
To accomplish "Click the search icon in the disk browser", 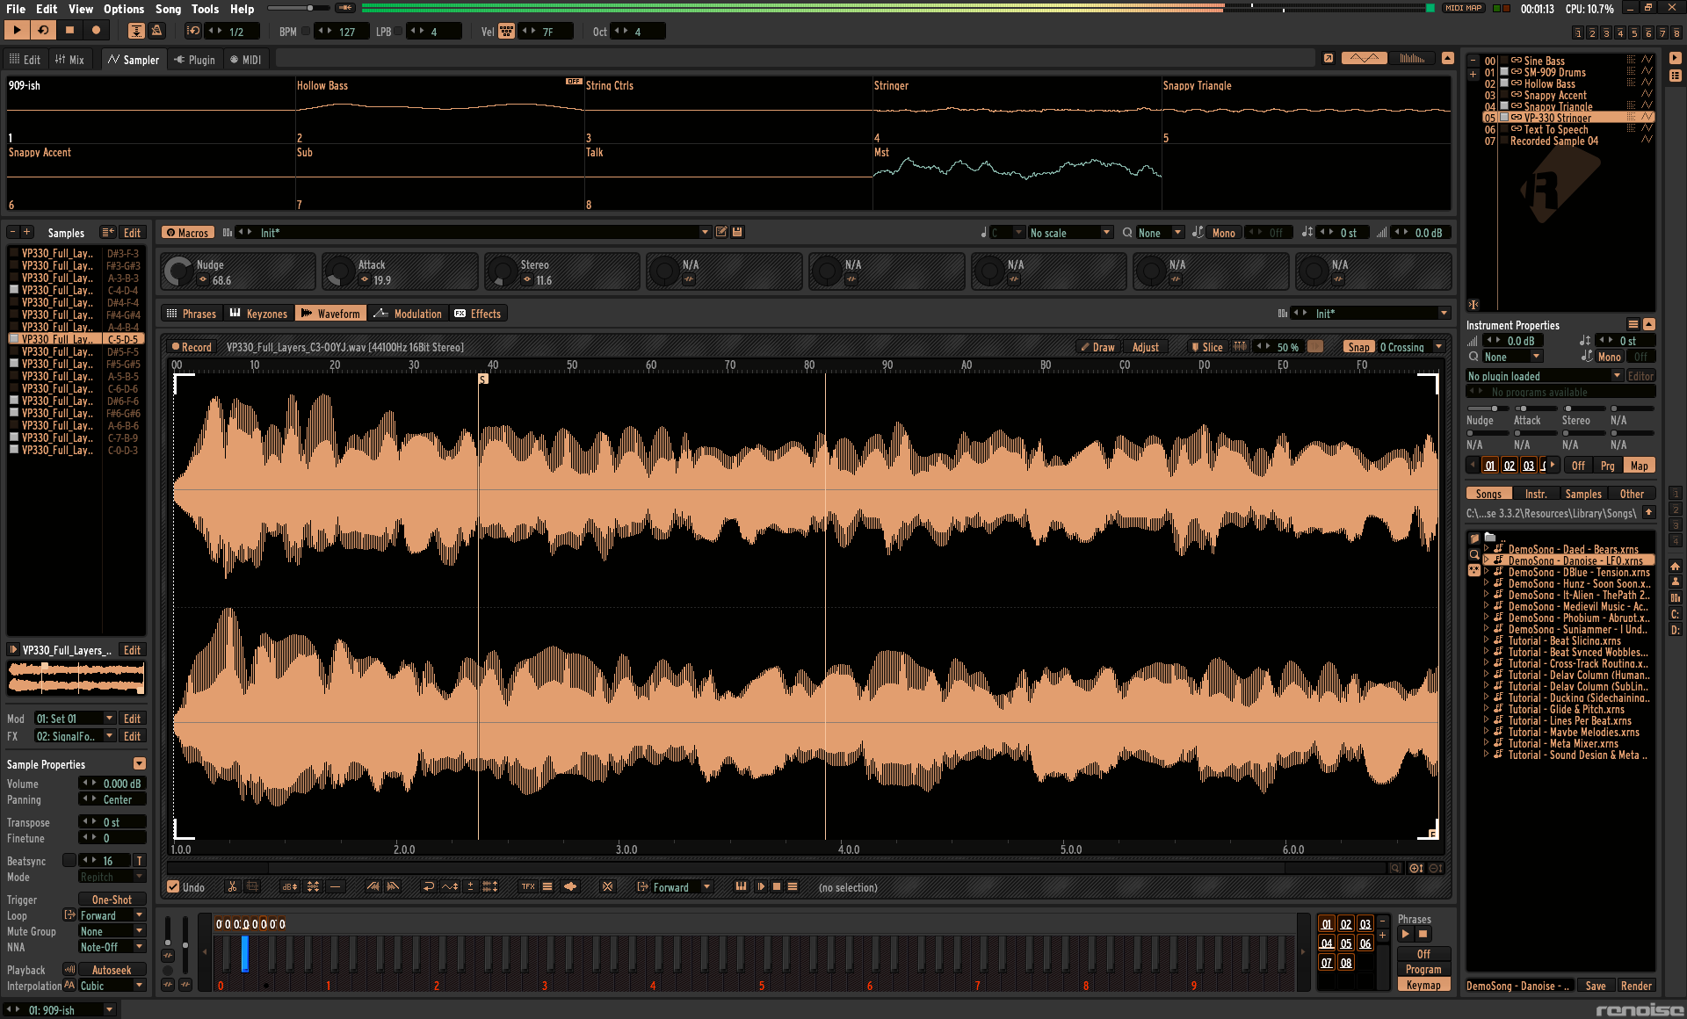I will tap(1474, 554).
